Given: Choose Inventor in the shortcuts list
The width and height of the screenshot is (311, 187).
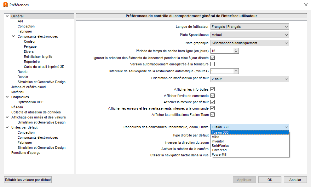Looking at the screenshot, I should [250, 141].
